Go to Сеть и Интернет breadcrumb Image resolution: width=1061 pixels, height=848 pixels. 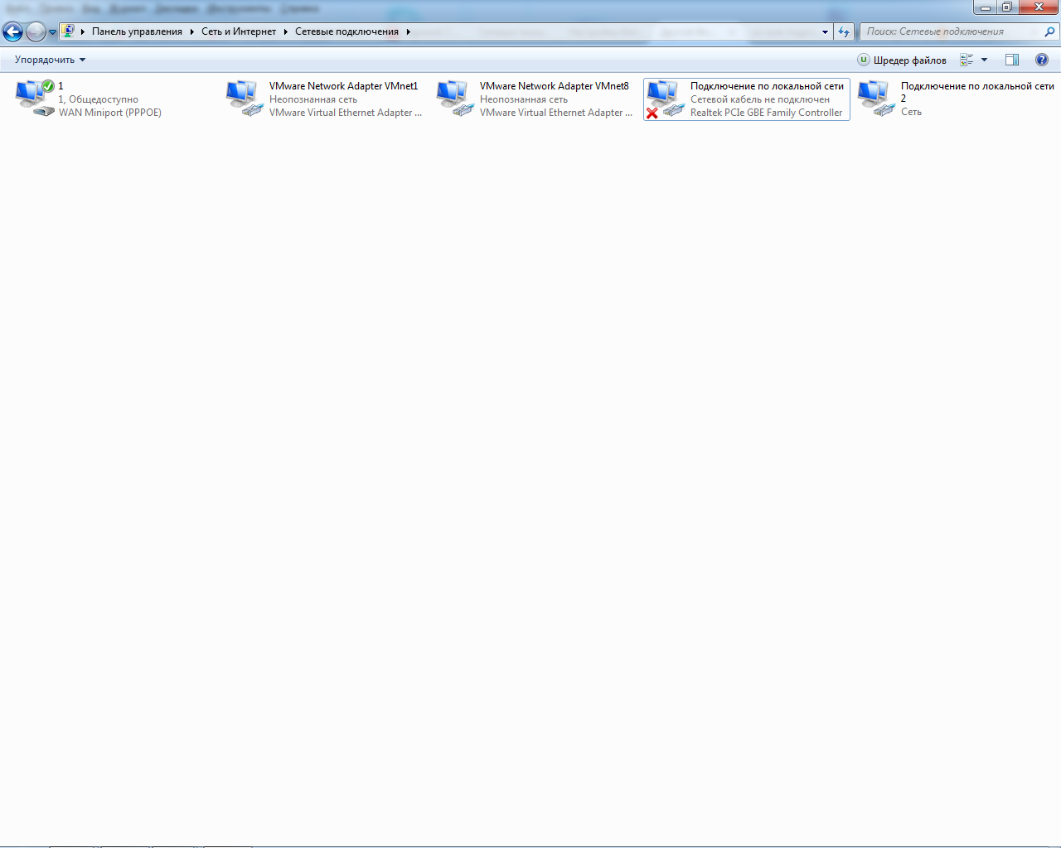239,31
